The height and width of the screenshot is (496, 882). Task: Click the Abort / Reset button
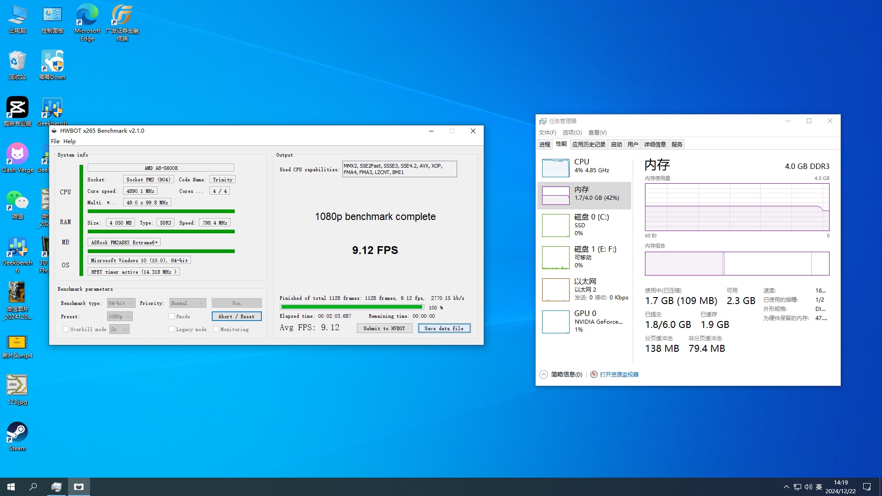click(237, 316)
